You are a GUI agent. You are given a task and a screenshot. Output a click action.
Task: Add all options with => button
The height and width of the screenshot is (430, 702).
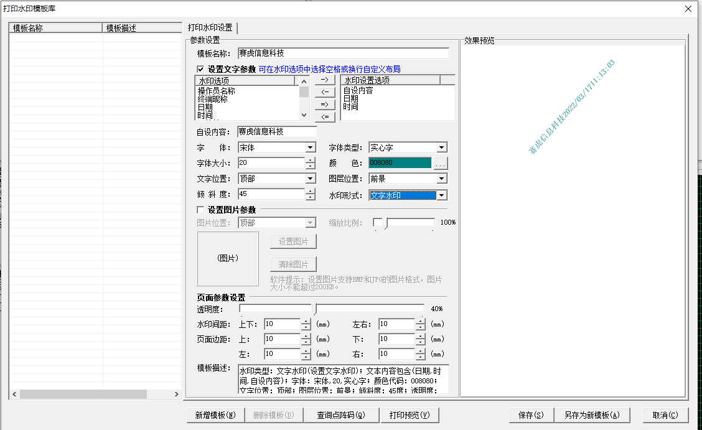pyautogui.click(x=325, y=105)
